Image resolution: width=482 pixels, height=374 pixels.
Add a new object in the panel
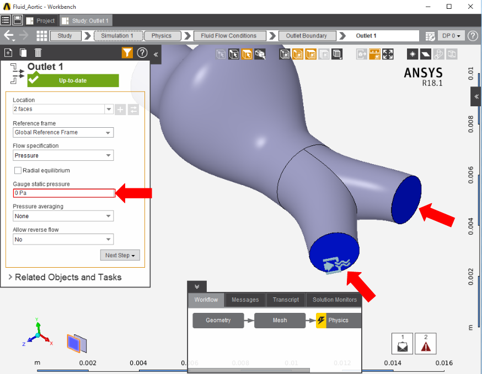click(8, 53)
